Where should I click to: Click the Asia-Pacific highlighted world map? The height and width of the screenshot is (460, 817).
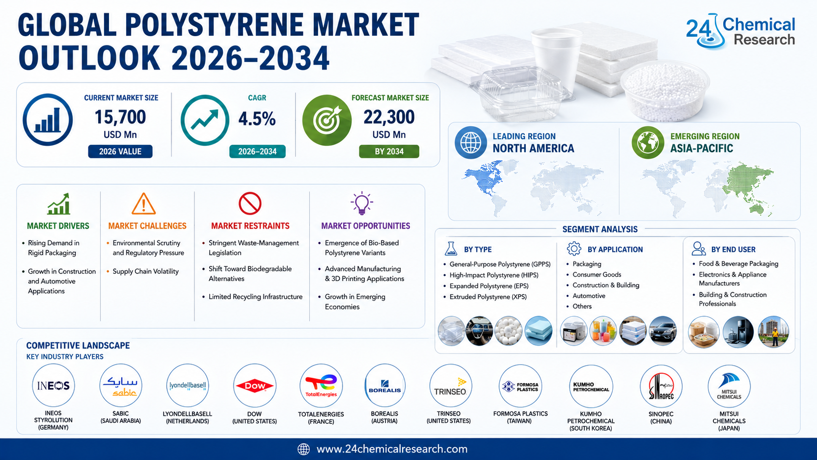click(x=708, y=189)
